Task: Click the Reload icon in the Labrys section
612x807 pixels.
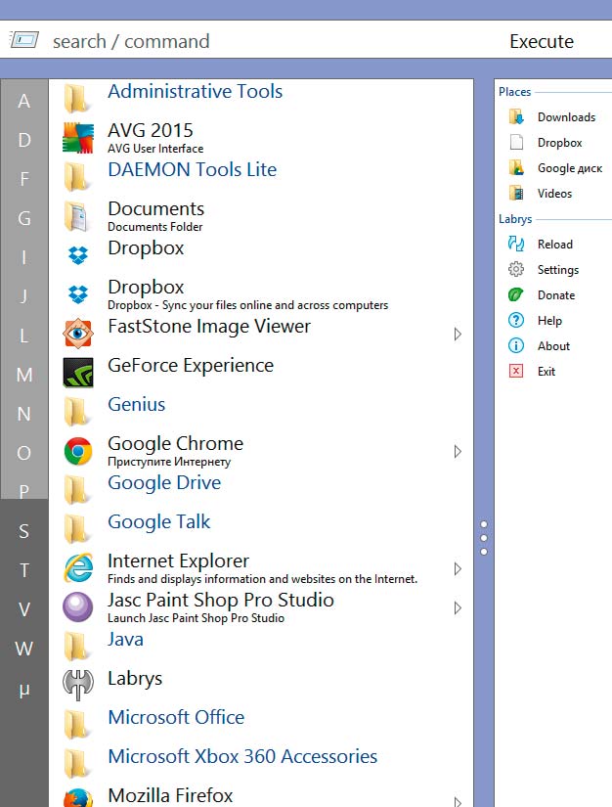Action: [516, 244]
